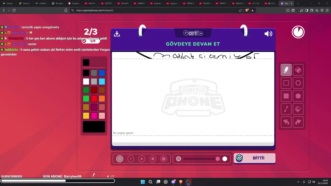The width and height of the screenshot is (331, 186).
Task: Pick the hot pink color swatch
Action: (x=94, y=116)
